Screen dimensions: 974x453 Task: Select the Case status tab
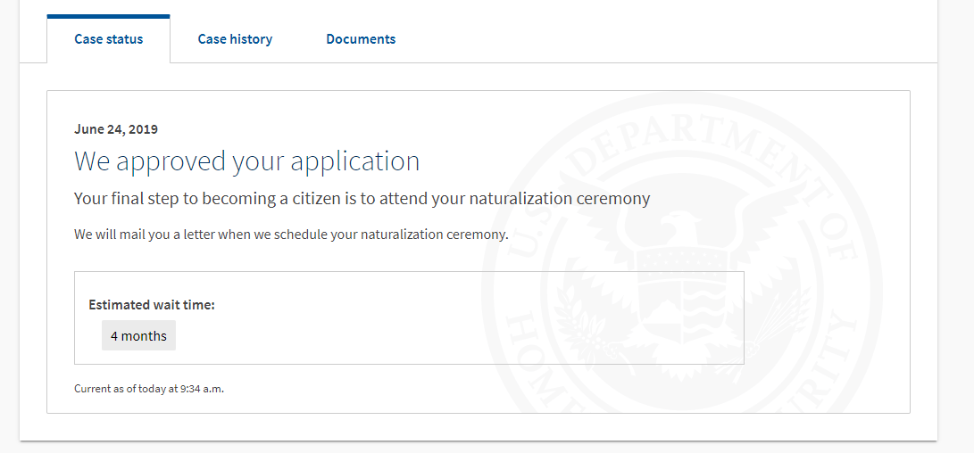(x=109, y=39)
